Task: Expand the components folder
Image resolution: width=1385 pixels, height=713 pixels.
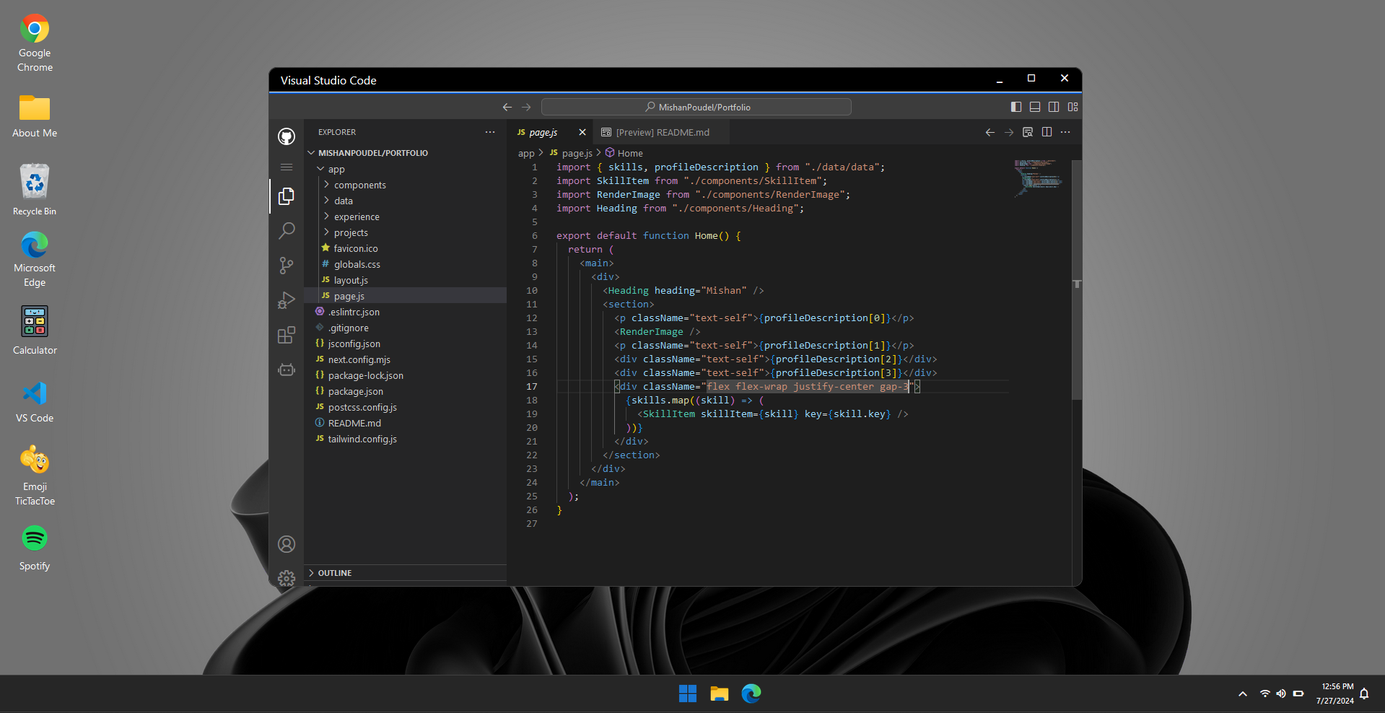Action: pyautogui.click(x=406, y=185)
